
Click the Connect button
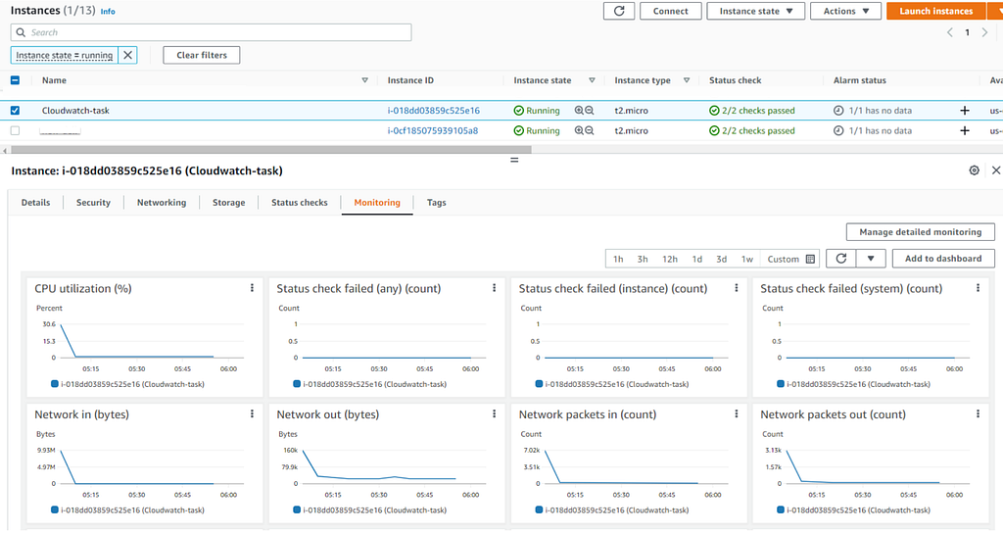pyautogui.click(x=670, y=11)
